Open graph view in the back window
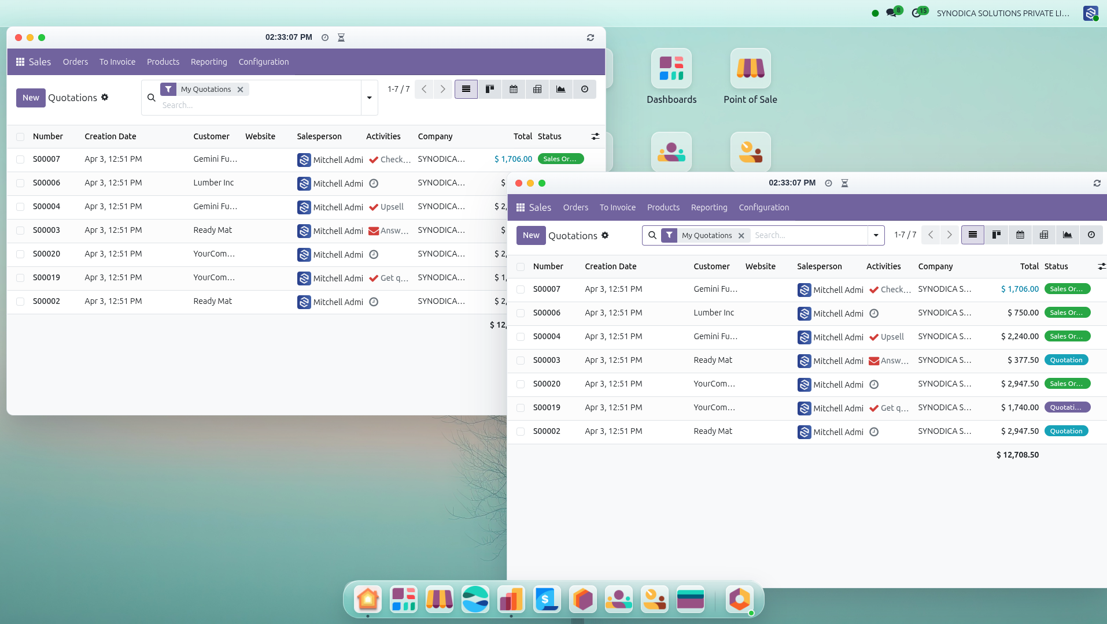 click(x=561, y=90)
